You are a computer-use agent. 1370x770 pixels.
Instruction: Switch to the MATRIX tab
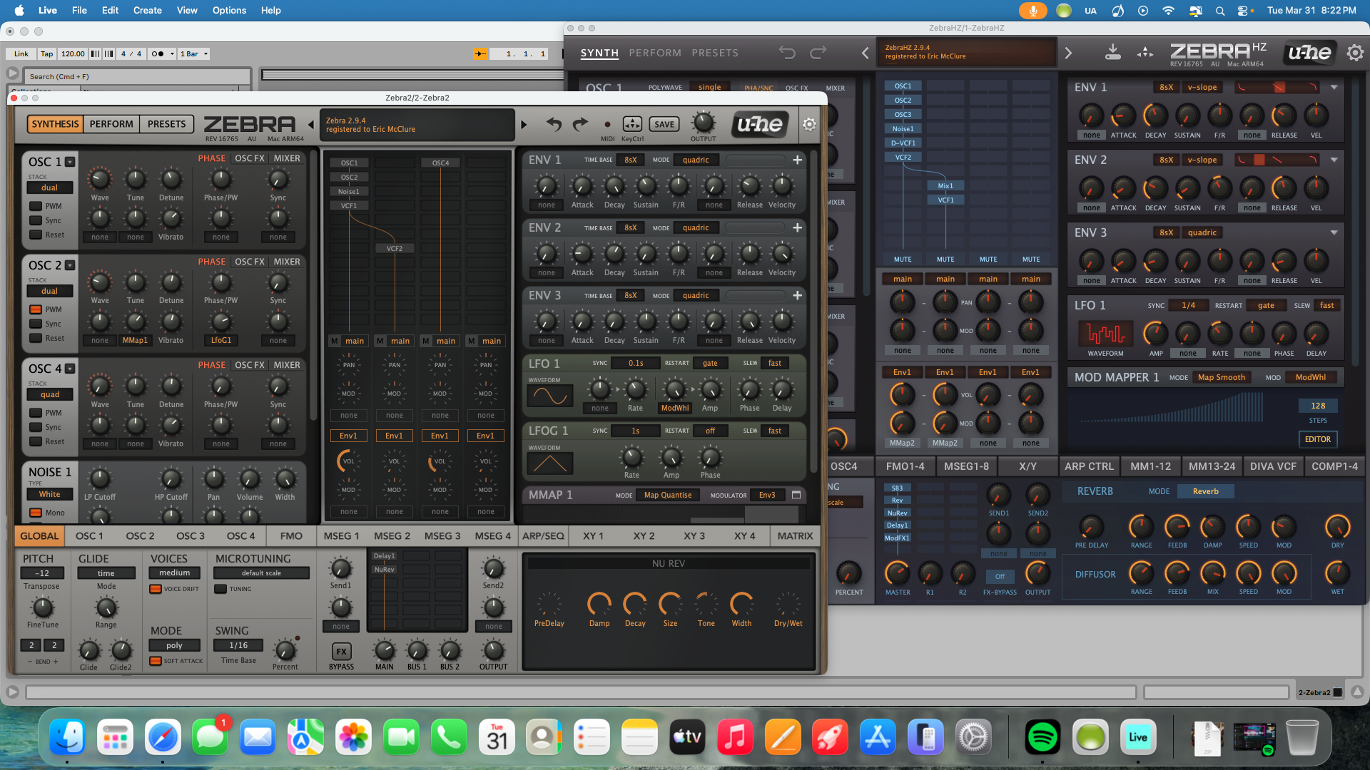[x=795, y=536]
